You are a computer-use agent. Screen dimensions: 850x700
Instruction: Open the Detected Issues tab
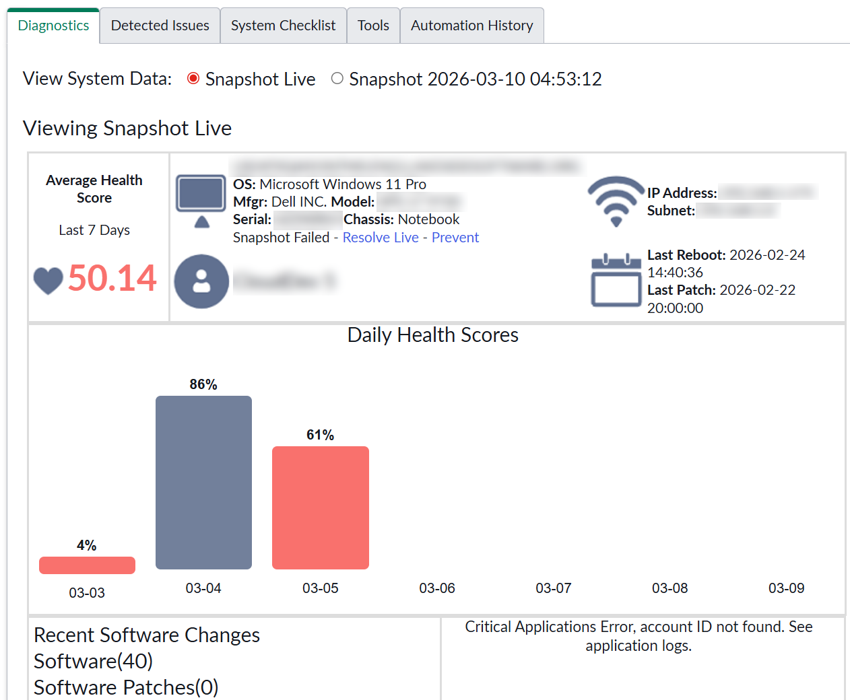coord(160,26)
